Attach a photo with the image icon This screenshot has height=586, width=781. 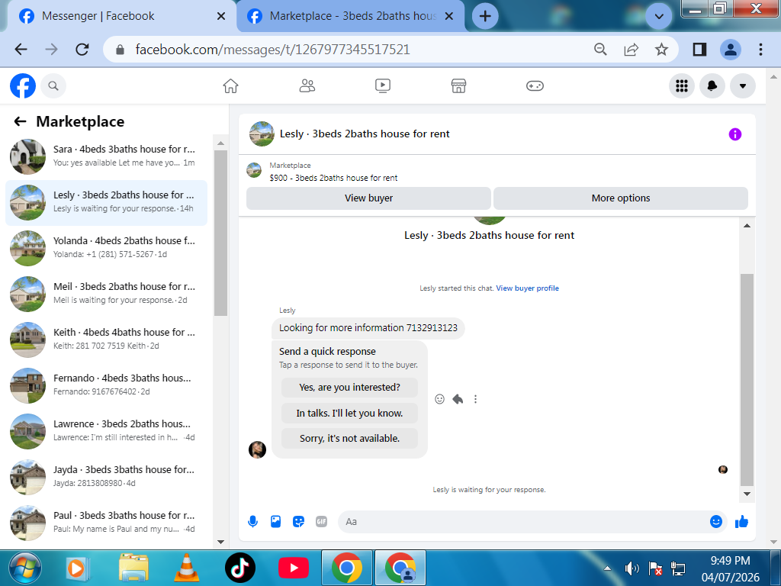click(x=275, y=522)
